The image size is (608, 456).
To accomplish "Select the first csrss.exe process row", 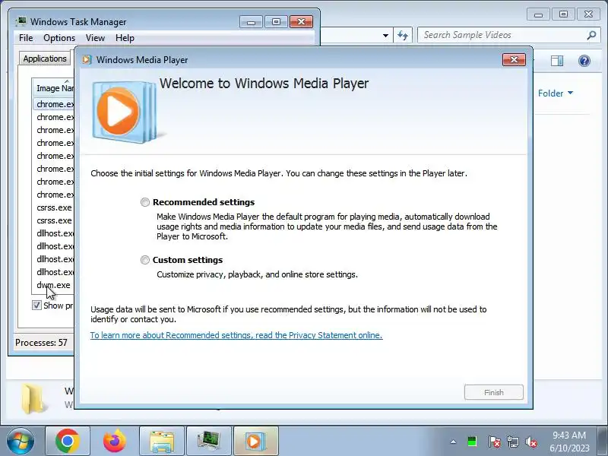I will click(x=53, y=207).
